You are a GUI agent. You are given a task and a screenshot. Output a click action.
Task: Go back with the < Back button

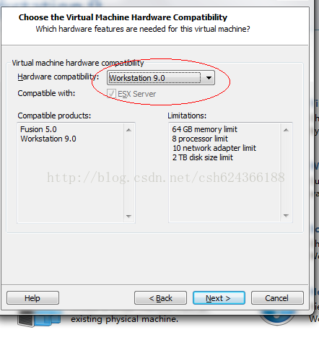160,298
